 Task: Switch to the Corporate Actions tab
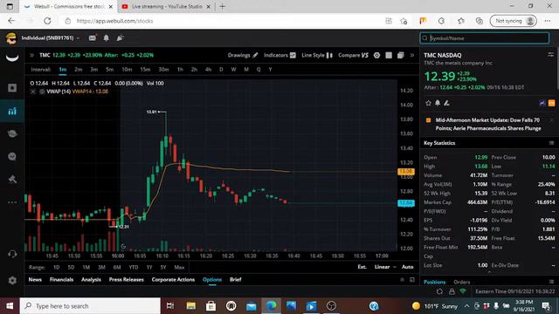click(173, 279)
